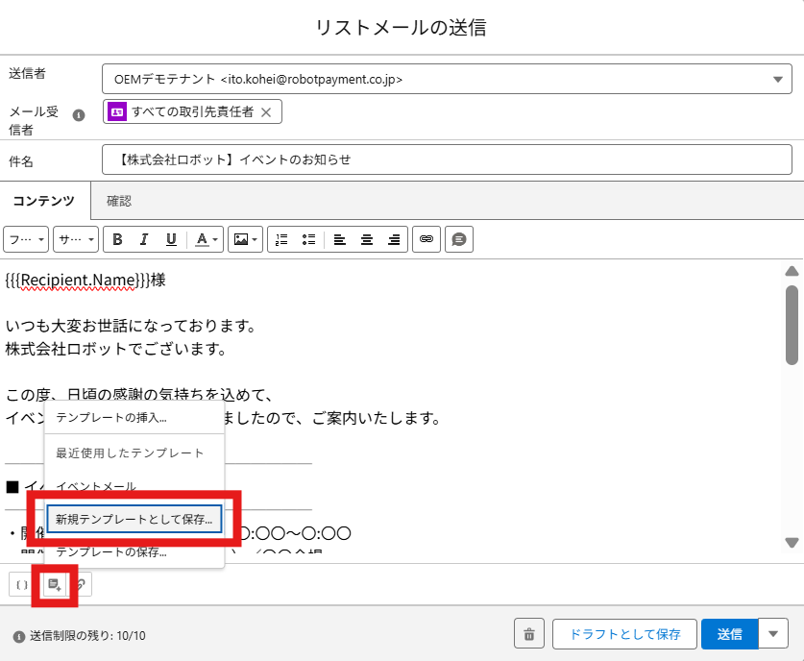
Task: Choose テンプレートの挿入 from the menu
Action: [111, 417]
